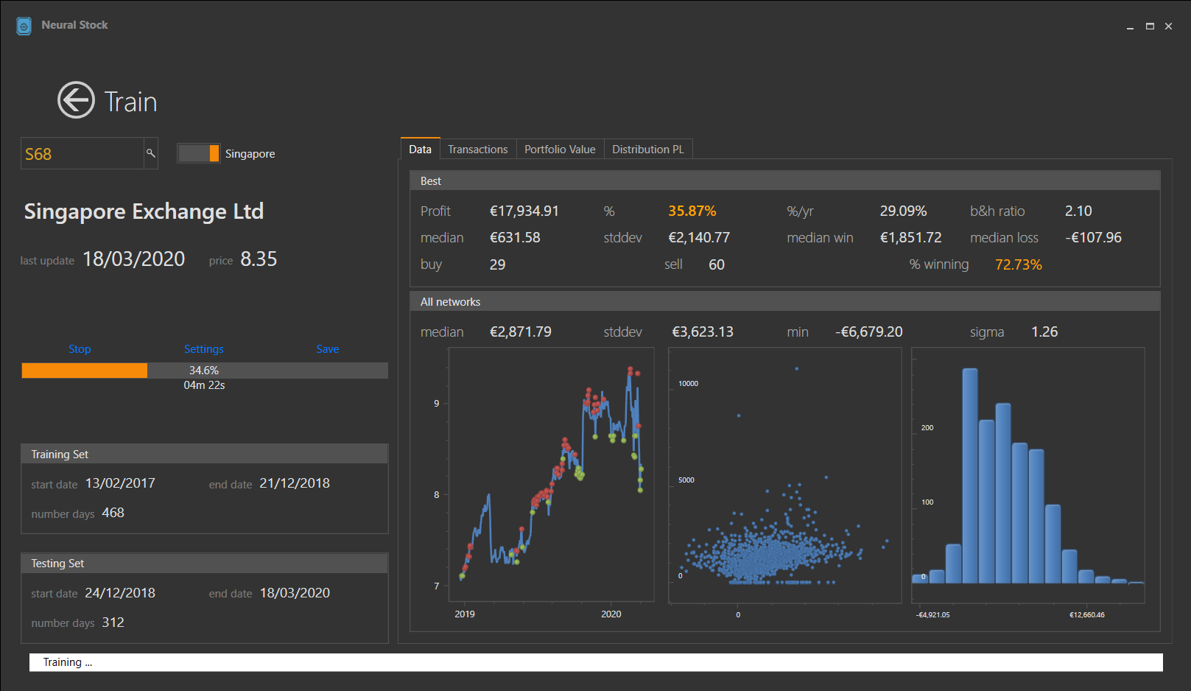Click the histogram axis label €12,660.46

[1087, 614]
